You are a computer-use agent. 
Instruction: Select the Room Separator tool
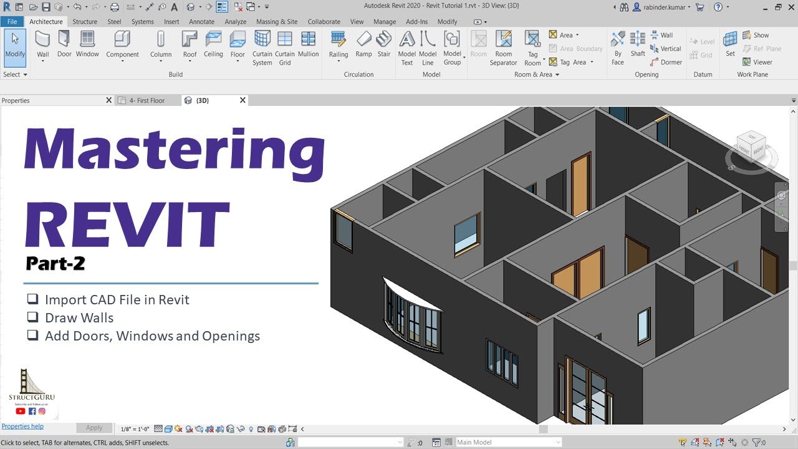pos(503,48)
